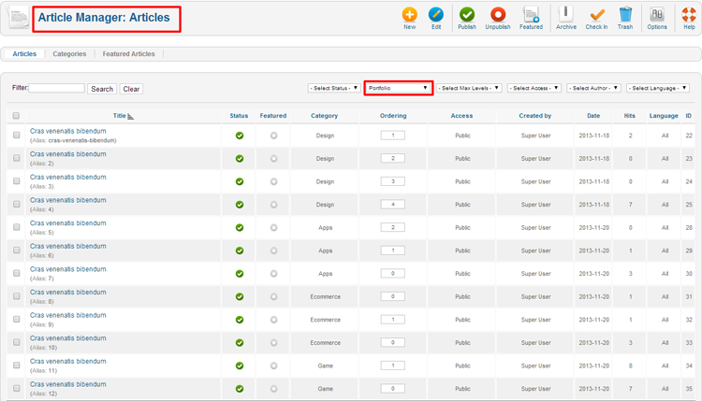Open the Help lifebuoy icon

point(689,16)
